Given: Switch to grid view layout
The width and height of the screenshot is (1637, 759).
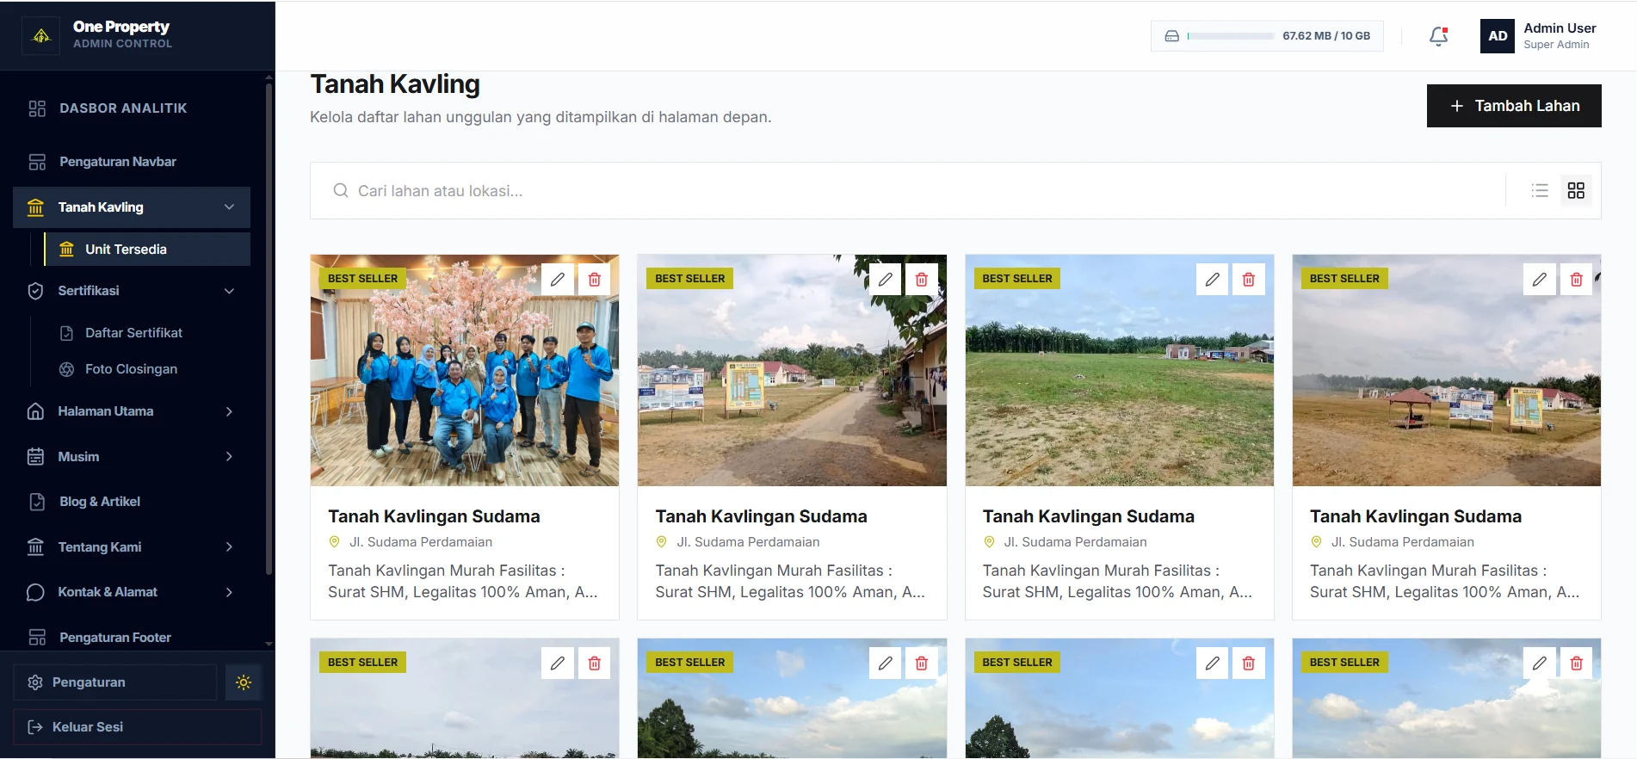Looking at the screenshot, I should pyautogui.click(x=1576, y=190).
